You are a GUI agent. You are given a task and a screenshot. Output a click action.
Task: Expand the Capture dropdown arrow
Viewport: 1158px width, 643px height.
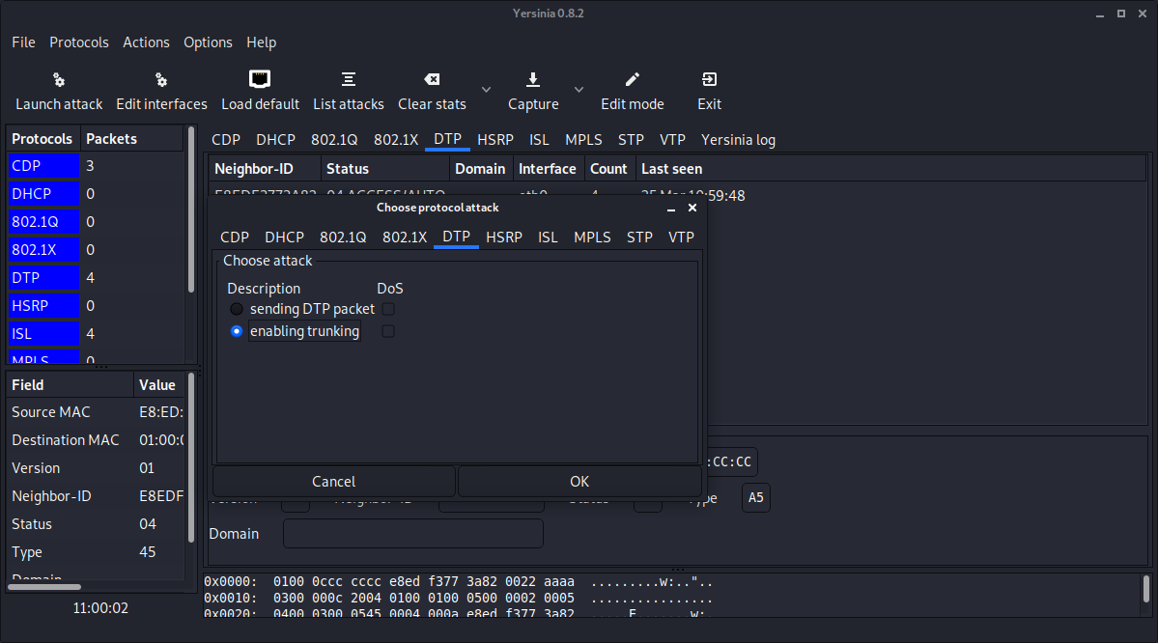[579, 90]
